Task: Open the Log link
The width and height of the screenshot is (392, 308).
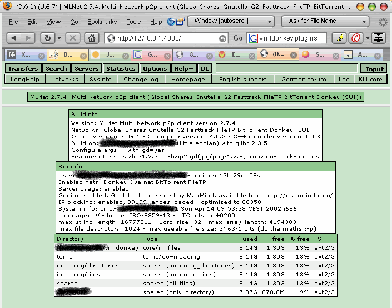Action: point(344,80)
